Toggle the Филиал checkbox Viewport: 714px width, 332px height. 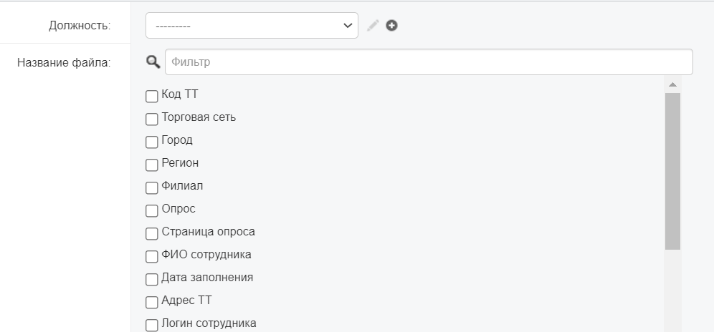(x=152, y=188)
